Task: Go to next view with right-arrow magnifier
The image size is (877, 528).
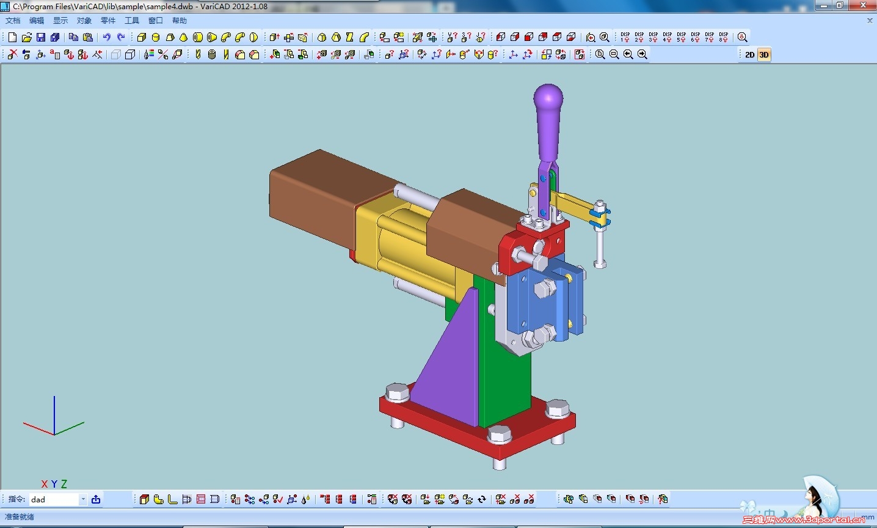Action: pyautogui.click(x=642, y=54)
